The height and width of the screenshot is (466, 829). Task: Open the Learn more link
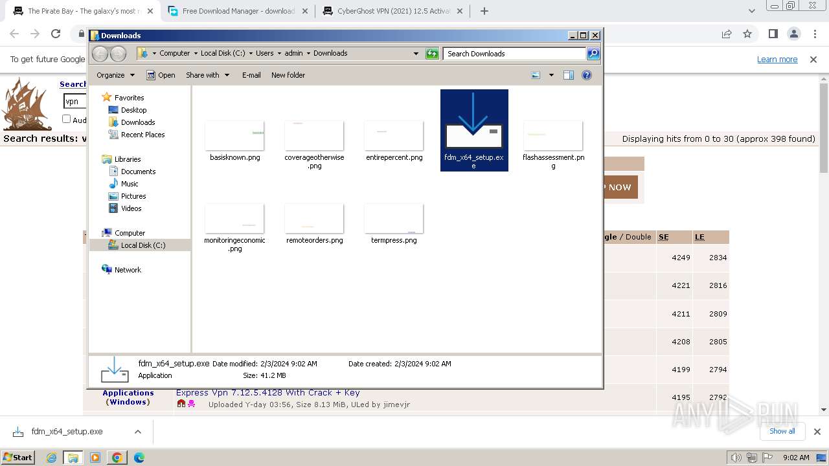coord(777,60)
